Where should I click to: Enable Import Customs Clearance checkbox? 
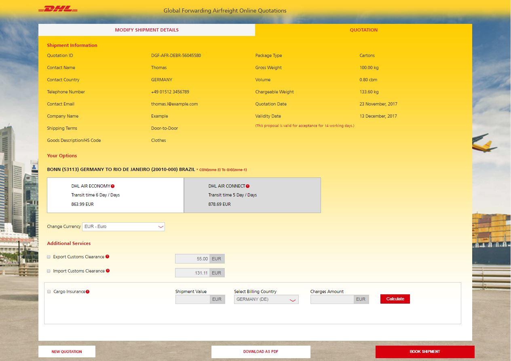pos(49,271)
